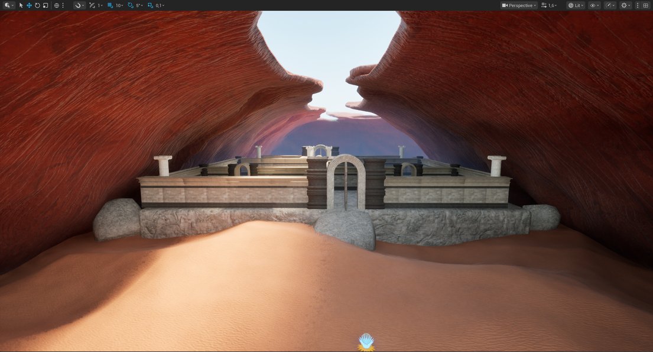Open the Perspective viewport type menu
The width and height of the screenshot is (653, 352).
point(519,5)
